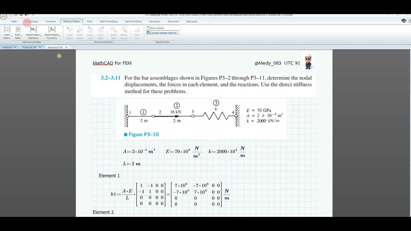Click the Clear Cells icon

click(137, 30)
